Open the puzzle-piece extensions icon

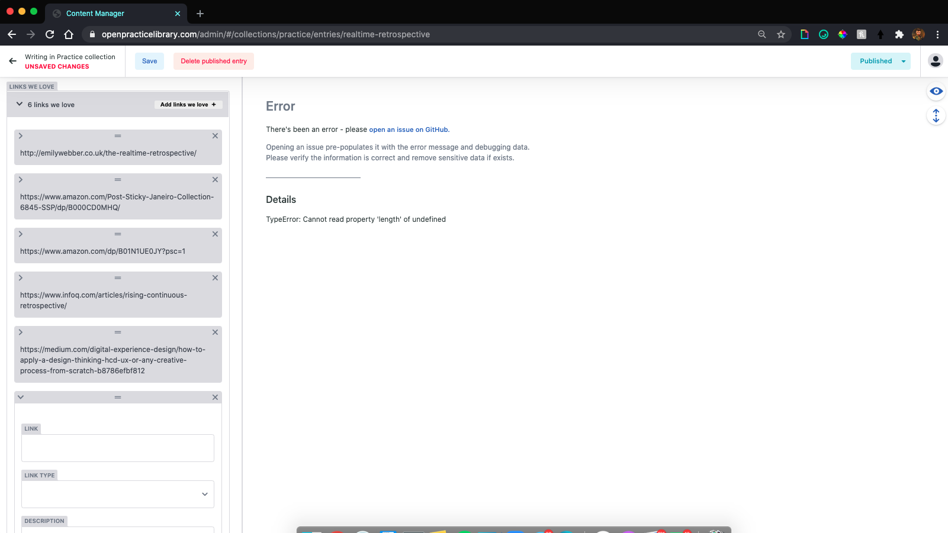899,34
